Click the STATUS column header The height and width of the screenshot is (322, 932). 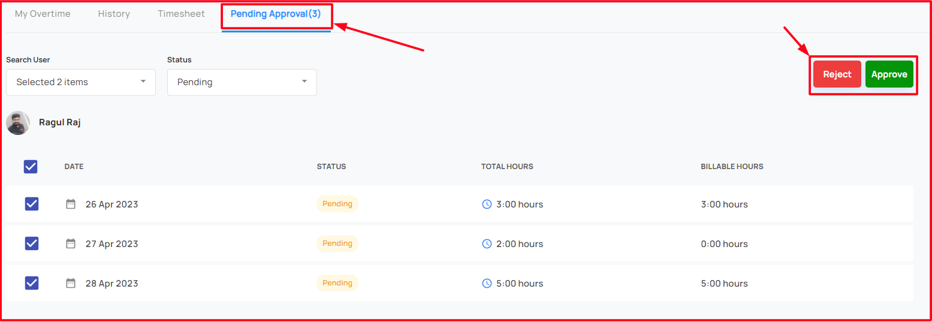click(331, 167)
